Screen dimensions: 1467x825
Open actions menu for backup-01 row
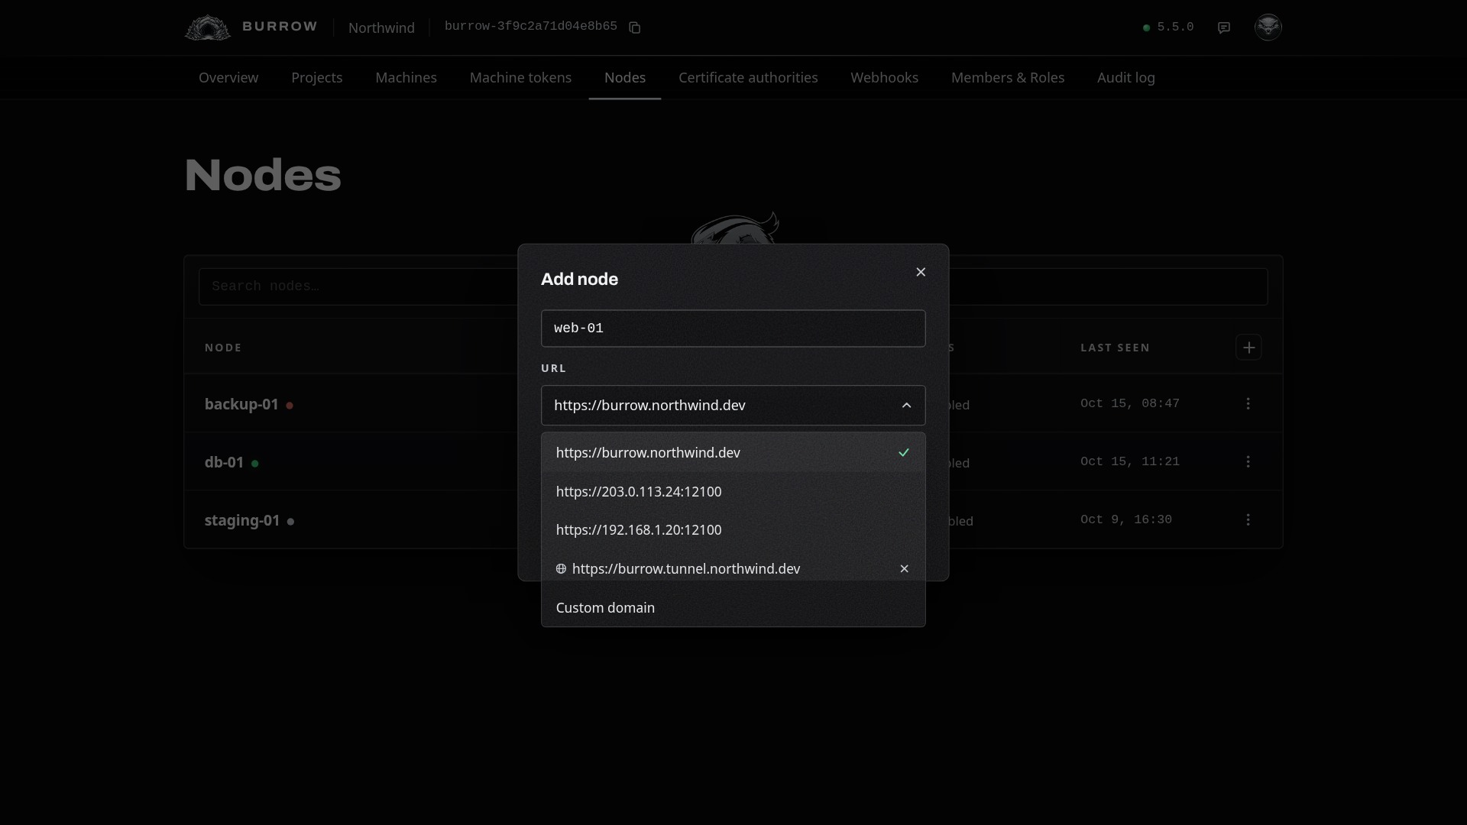click(1248, 403)
